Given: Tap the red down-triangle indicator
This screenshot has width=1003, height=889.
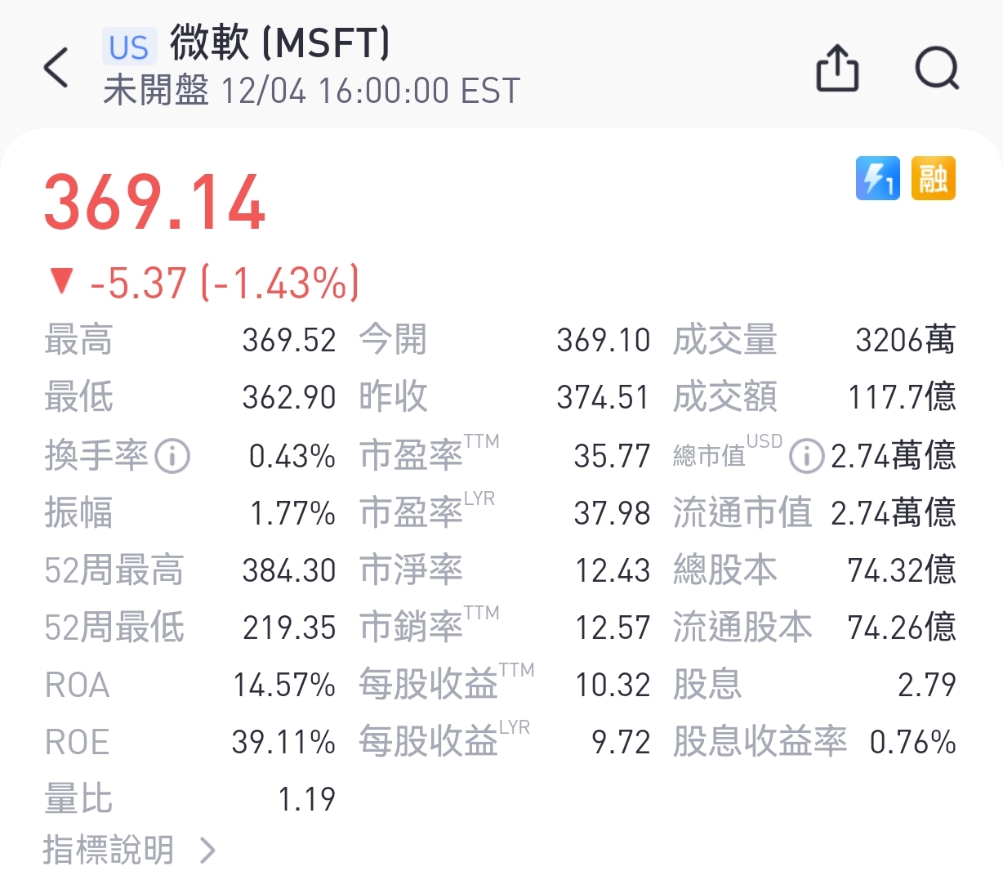Looking at the screenshot, I should (61, 281).
